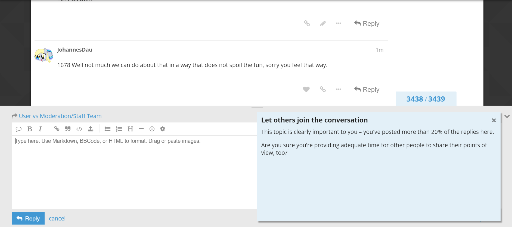Open User vs Moderation/Staff Team topic link
The height and width of the screenshot is (227, 512).
(60, 116)
